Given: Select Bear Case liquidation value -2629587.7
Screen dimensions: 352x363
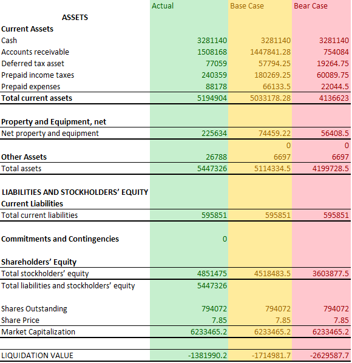Looking at the screenshot, I should click(x=322, y=356).
